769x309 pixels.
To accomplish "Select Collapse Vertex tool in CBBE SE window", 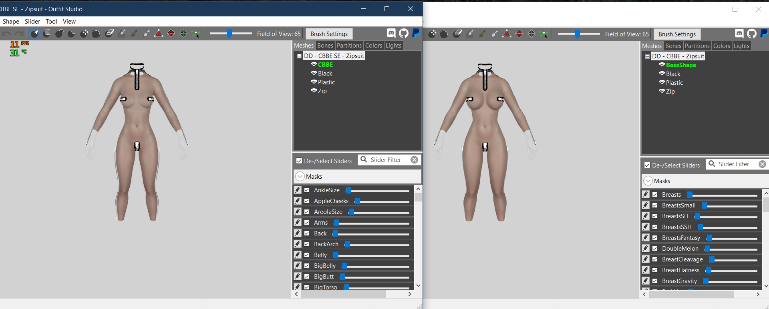I will (x=159, y=34).
